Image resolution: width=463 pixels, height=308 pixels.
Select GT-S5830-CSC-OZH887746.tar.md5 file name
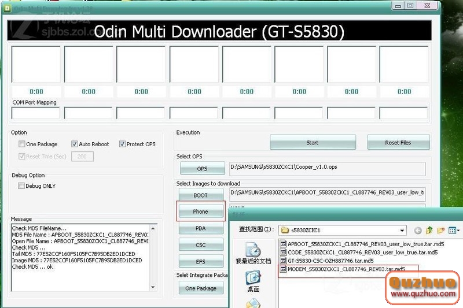[x=330, y=261]
